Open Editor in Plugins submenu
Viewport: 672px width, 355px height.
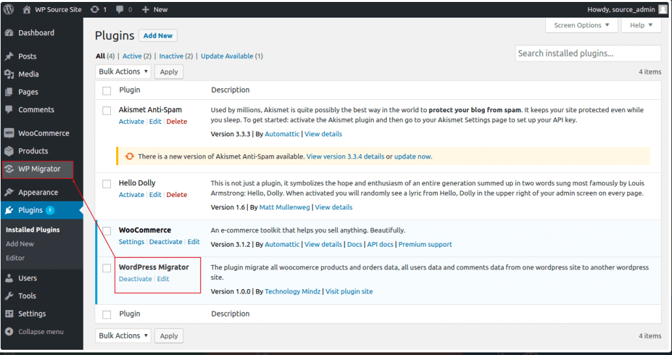[x=15, y=258]
